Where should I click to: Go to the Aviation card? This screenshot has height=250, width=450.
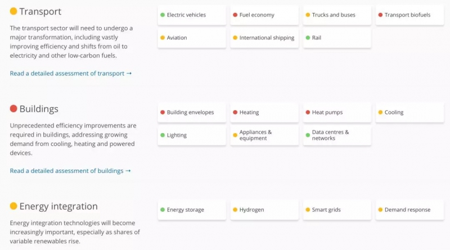click(x=191, y=38)
